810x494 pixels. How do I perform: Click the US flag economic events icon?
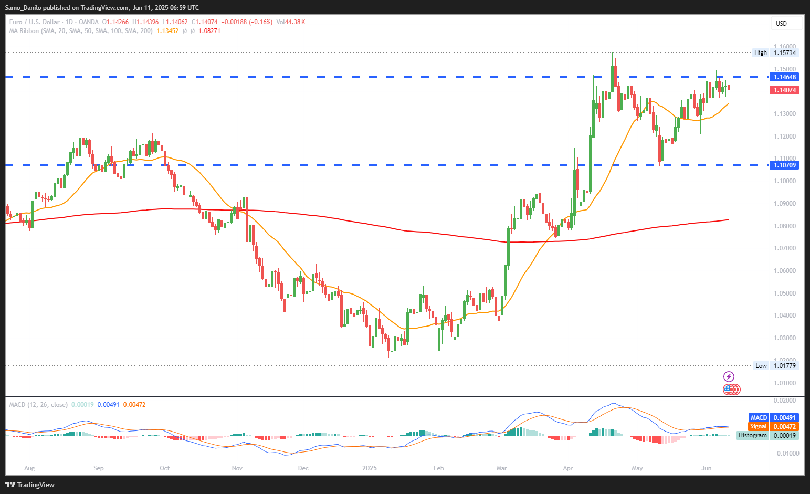(730, 390)
